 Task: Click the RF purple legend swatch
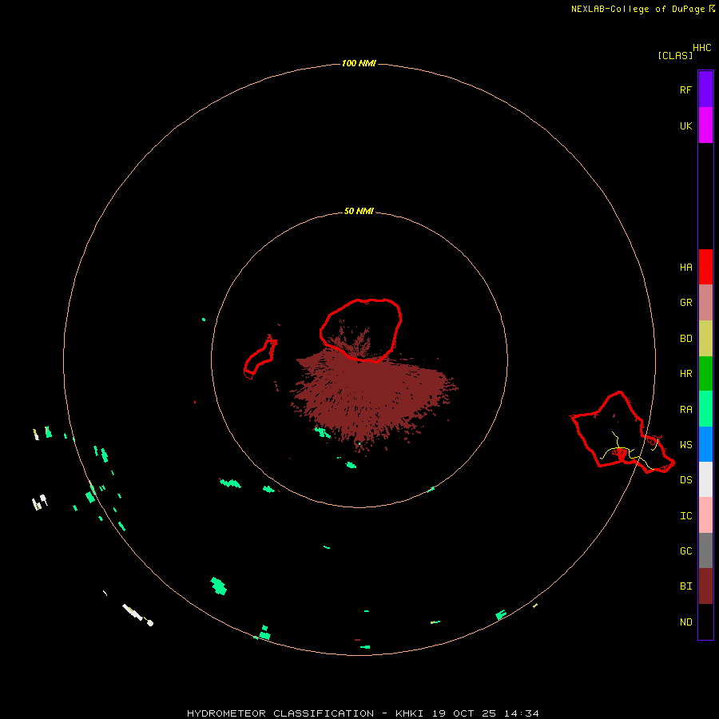(x=705, y=89)
